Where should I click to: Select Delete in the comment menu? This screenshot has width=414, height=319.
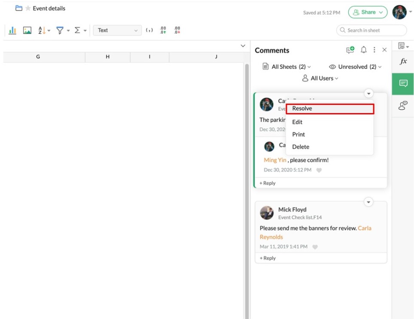coord(301,147)
